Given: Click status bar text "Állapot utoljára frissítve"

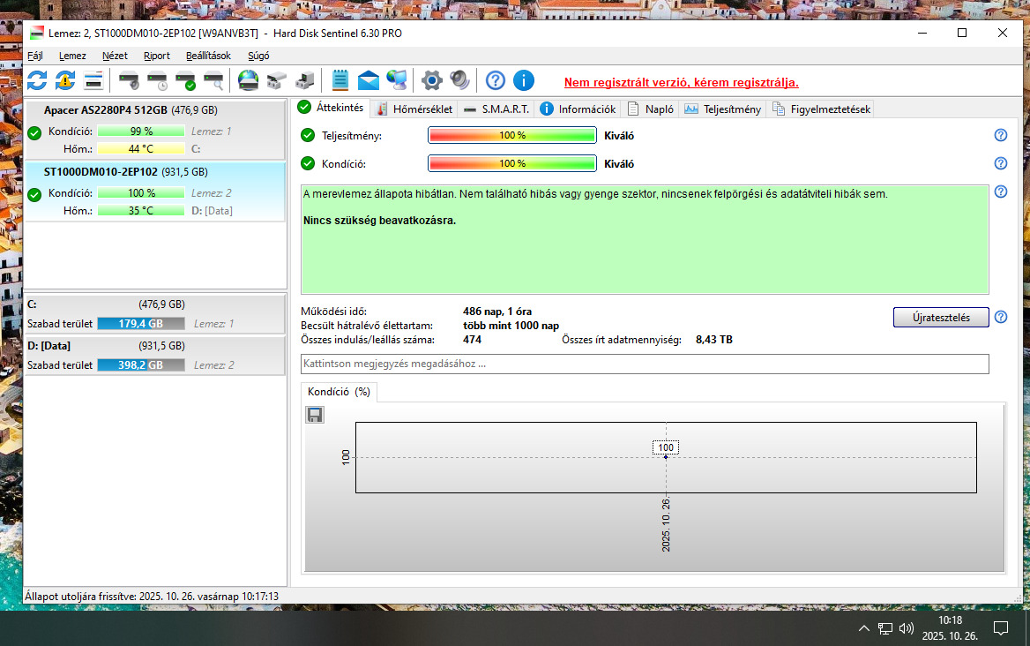Looking at the screenshot, I should click(80, 597).
